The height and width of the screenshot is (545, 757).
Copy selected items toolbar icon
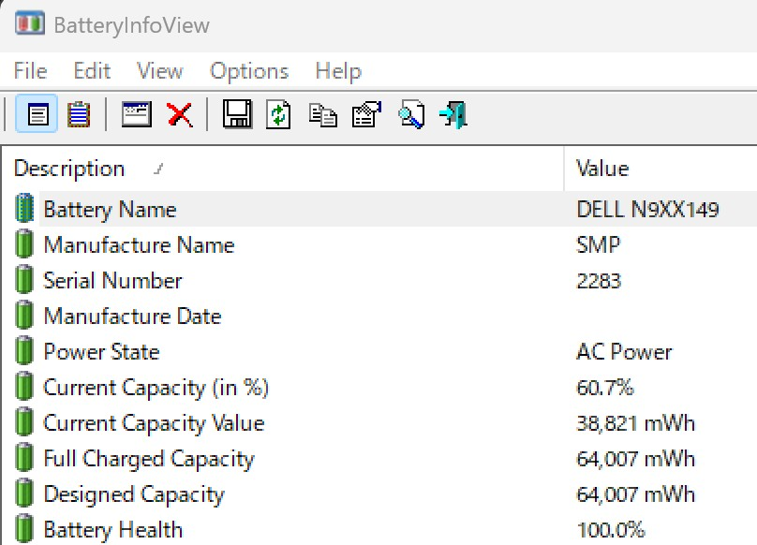322,115
